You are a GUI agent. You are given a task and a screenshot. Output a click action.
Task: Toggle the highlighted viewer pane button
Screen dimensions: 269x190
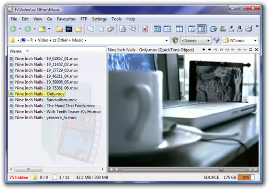click(x=201, y=29)
